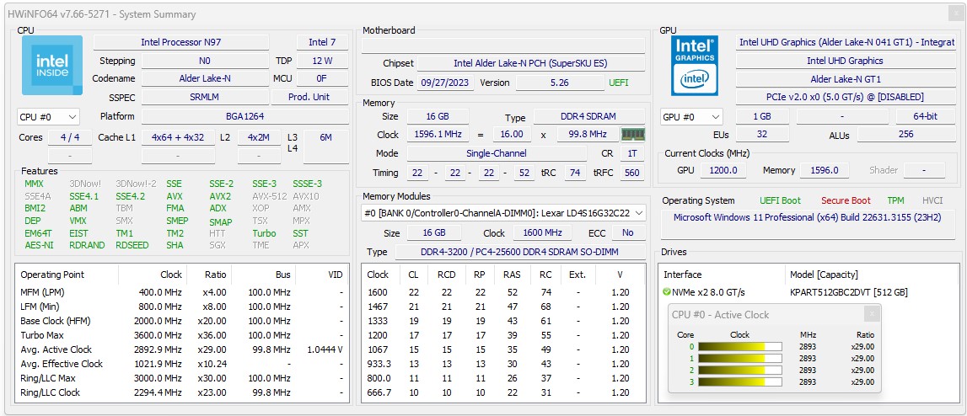Viewport: 967px width, 416px height.
Task: Click the Intel 7 process field
Action: pos(322,42)
